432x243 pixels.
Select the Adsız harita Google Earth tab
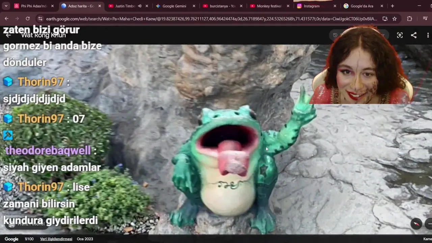pos(81,6)
